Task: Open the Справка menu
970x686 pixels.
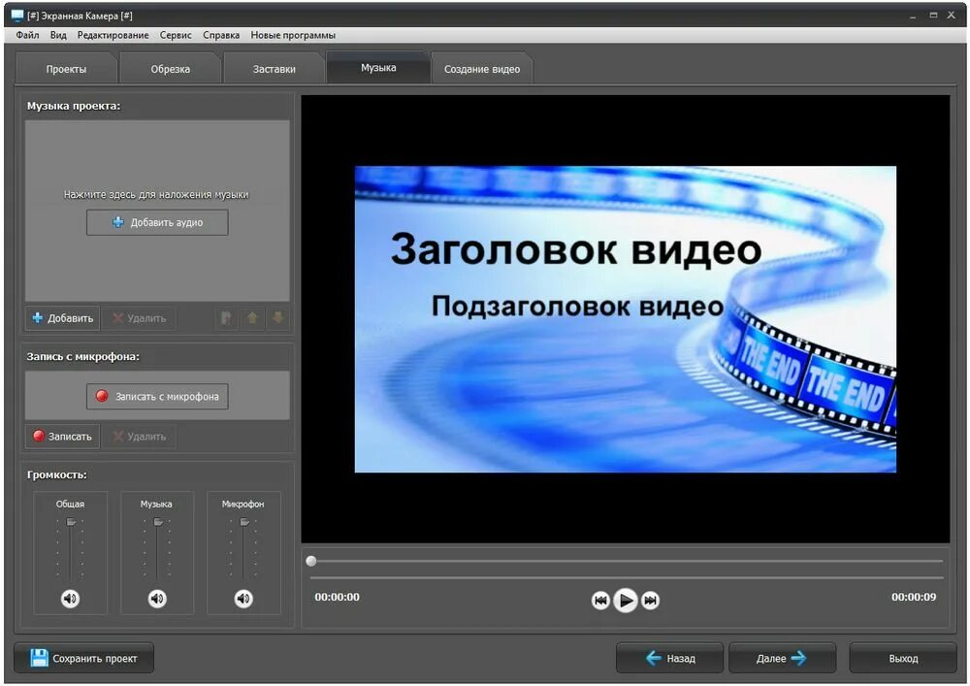Action: (x=221, y=35)
